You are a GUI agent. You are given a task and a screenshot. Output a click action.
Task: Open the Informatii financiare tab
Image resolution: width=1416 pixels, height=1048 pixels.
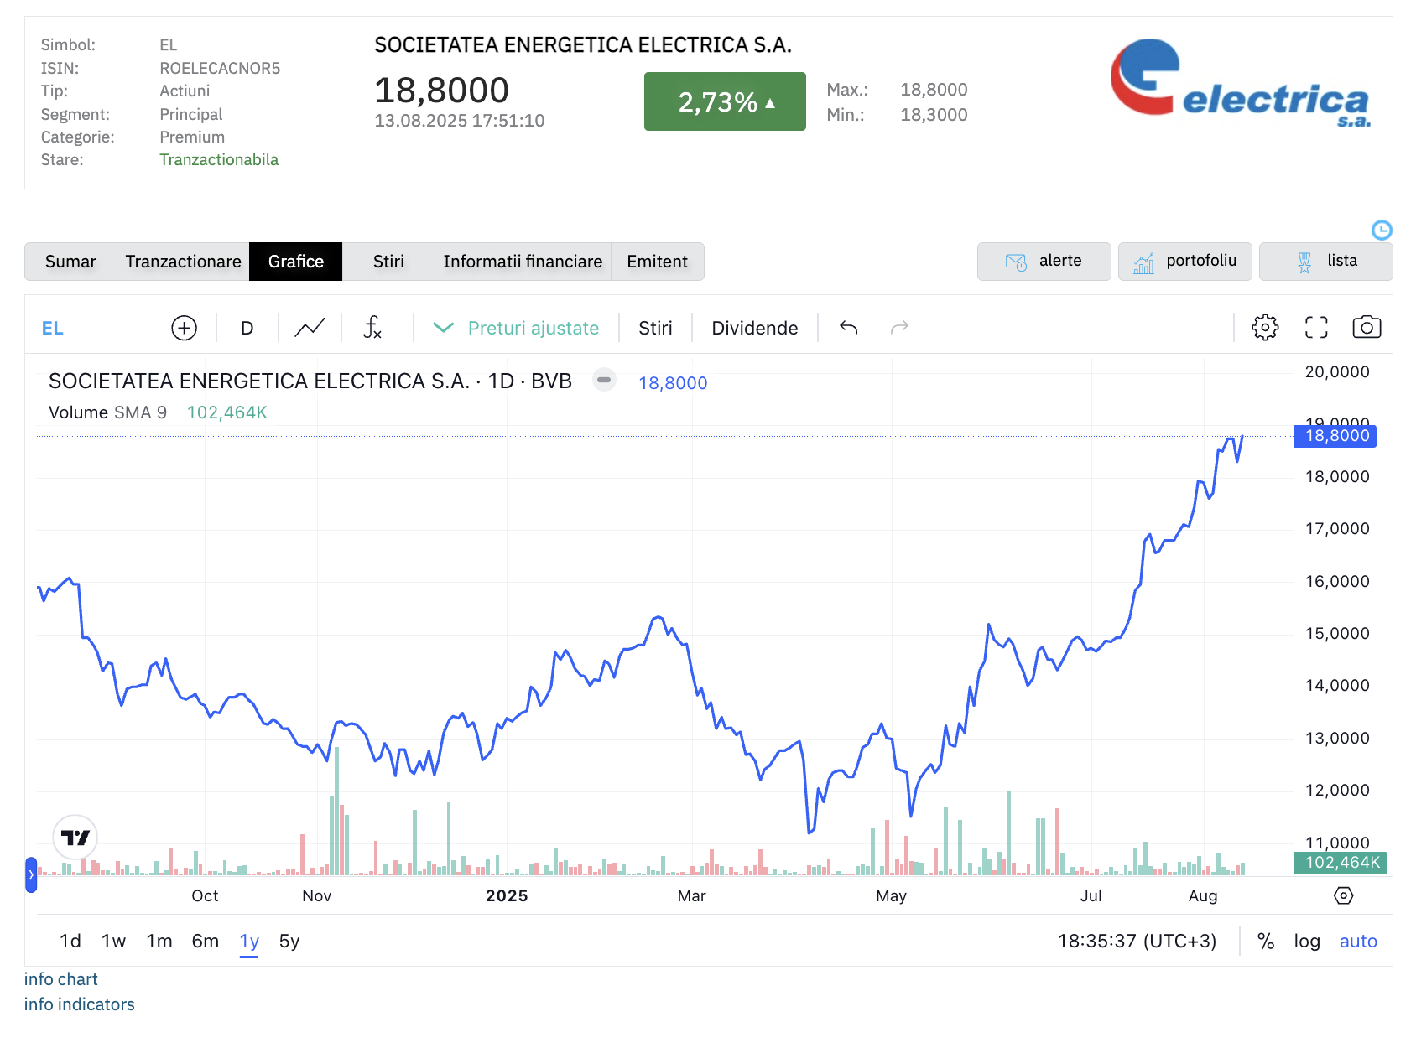tap(523, 262)
